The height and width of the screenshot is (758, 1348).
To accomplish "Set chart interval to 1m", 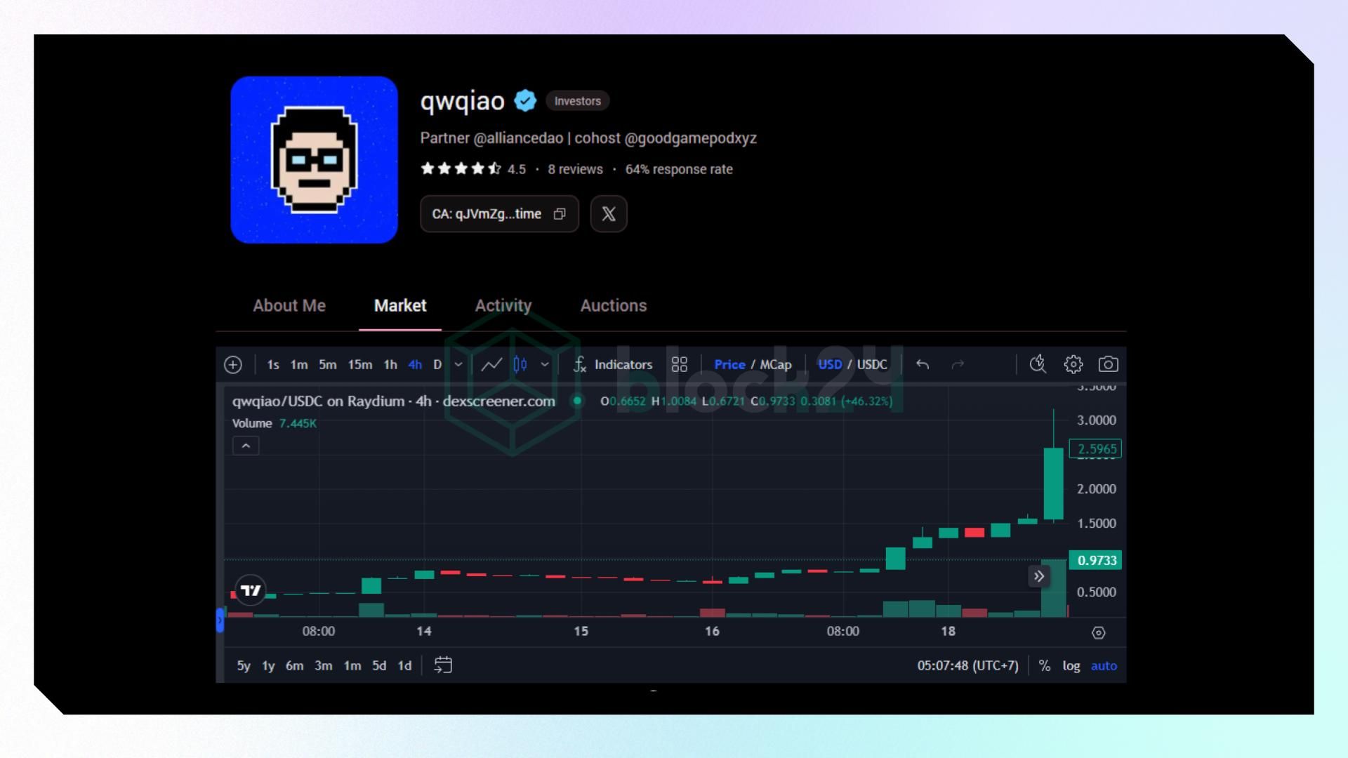I will pyautogui.click(x=299, y=364).
